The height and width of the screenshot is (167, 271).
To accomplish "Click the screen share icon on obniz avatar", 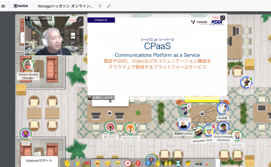I will tap(194, 128).
